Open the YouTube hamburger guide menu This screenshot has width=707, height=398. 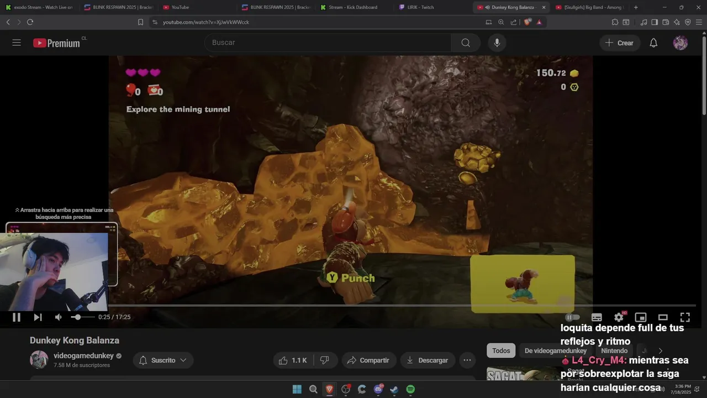pyautogui.click(x=17, y=43)
